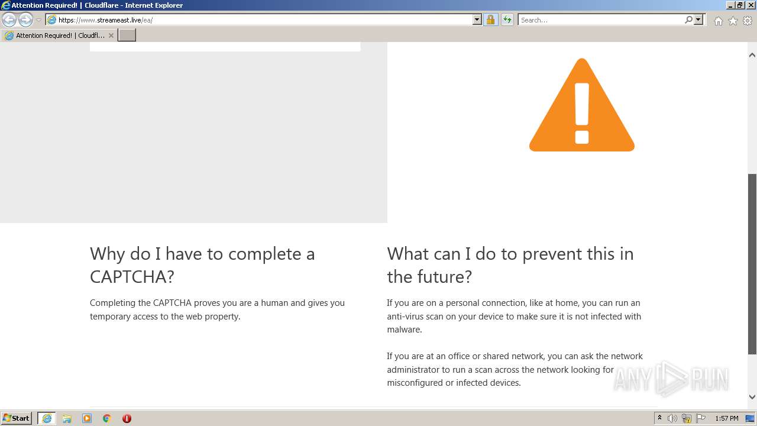Click the orange warning triangle image
The image size is (757, 426).
[x=582, y=105]
